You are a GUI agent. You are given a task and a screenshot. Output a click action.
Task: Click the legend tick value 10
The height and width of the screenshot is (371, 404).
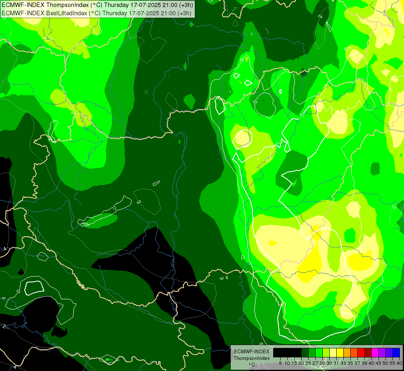287,363
